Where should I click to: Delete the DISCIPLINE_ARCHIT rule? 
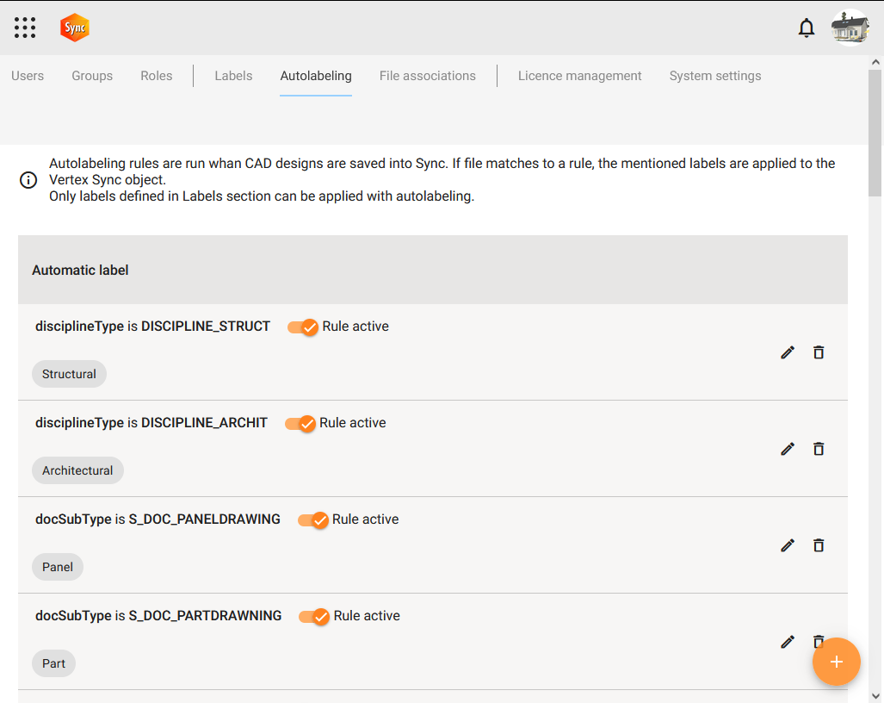pos(819,449)
